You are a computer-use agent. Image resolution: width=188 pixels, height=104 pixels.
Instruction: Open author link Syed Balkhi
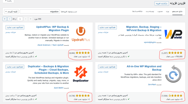pos(59,88)
